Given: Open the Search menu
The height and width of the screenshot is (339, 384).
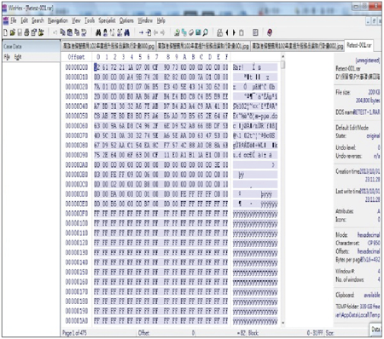Looking at the screenshot, I should (x=38, y=20).
